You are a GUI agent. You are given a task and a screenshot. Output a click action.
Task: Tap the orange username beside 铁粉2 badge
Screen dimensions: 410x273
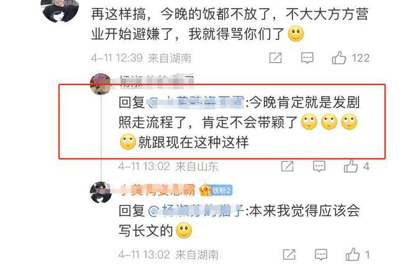pyautogui.click(x=158, y=190)
